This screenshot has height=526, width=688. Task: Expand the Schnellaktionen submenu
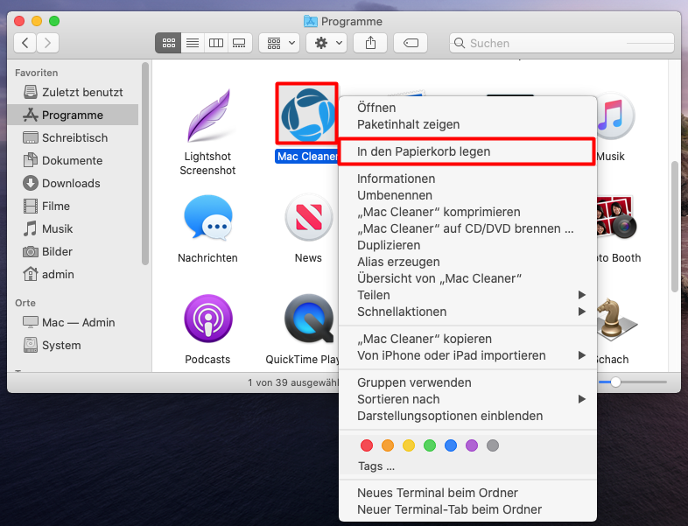click(467, 312)
